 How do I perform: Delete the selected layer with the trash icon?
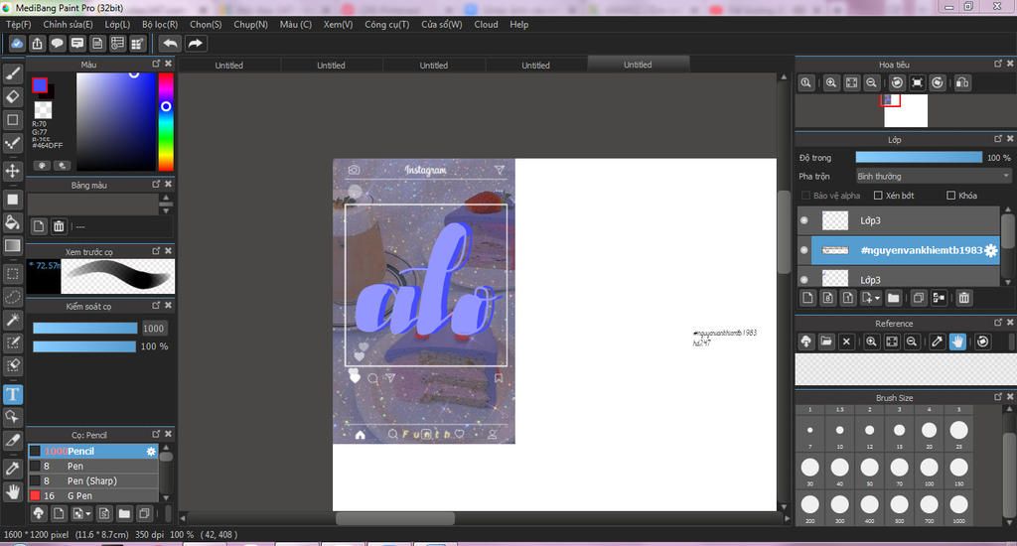tap(963, 298)
